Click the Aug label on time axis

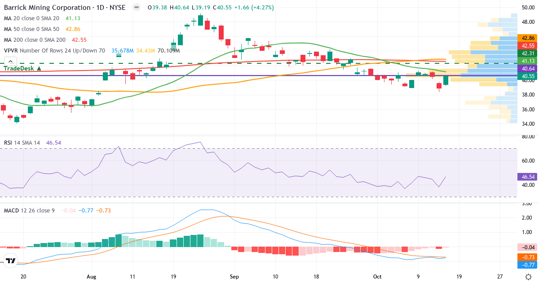[x=92, y=277]
